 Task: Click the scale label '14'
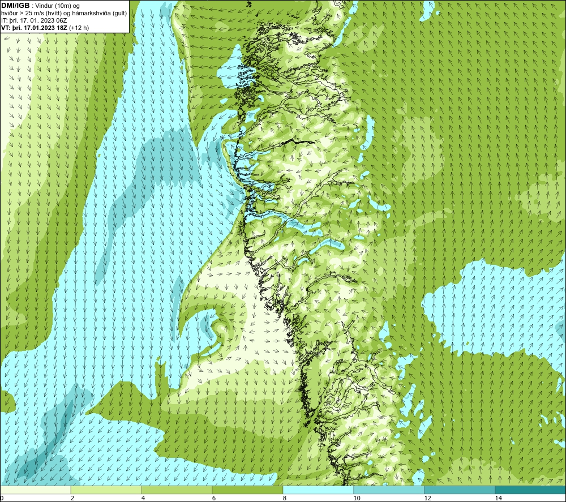(x=498, y=499)
